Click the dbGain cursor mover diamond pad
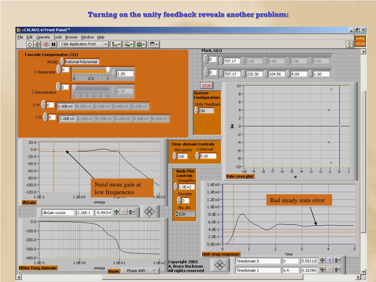Screen dimensions: 376x282 (149, 211)
